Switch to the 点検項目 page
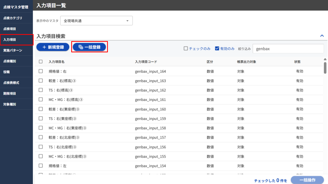Screen dimensions: 328x184 [x=16, y=29]
